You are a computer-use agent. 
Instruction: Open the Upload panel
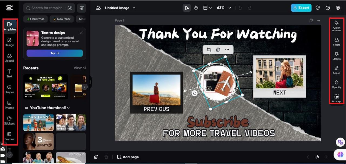point(9,58)
